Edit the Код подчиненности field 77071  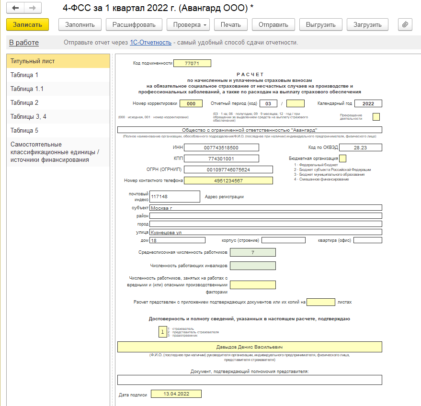(x=192, y=63)
